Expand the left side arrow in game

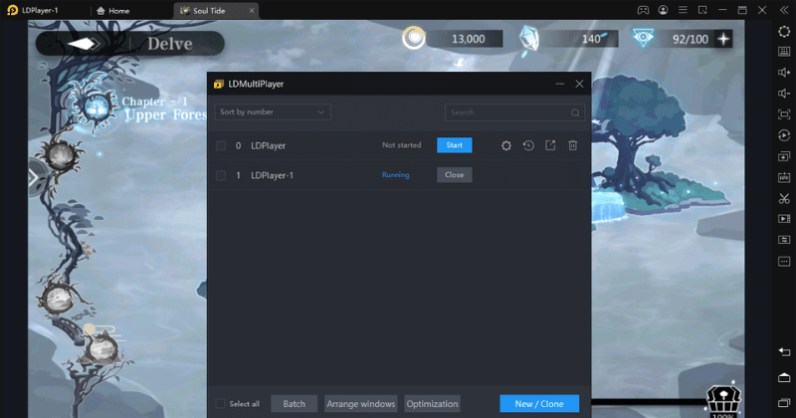[34, 177]
